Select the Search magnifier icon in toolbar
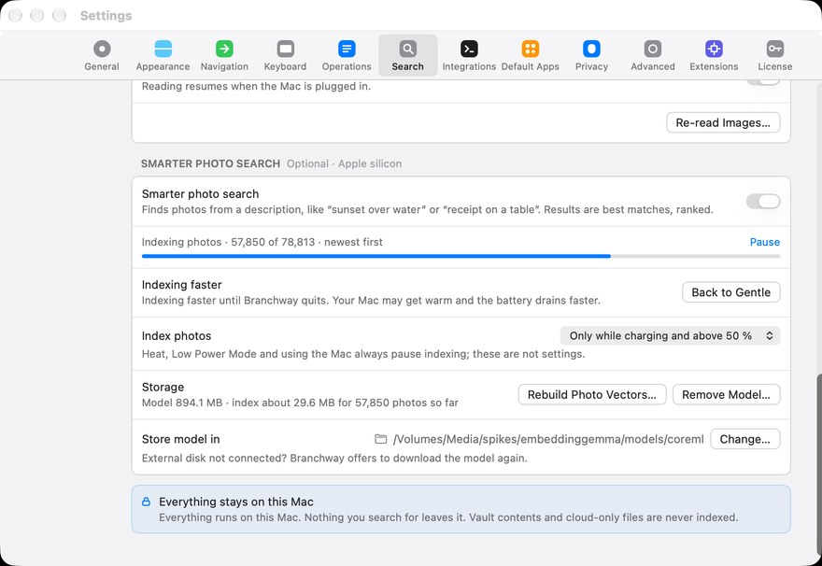This screenshot has height=566, width=822. (x=408, y=49)
